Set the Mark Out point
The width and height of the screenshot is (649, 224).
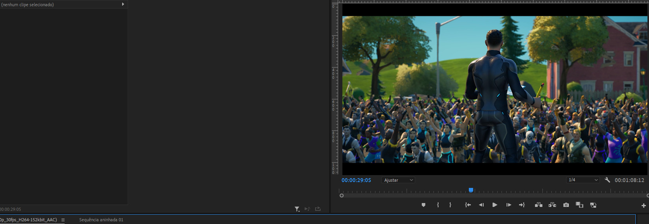pos(450,205)
